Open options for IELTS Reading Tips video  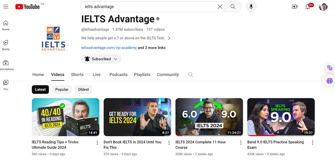97,143
